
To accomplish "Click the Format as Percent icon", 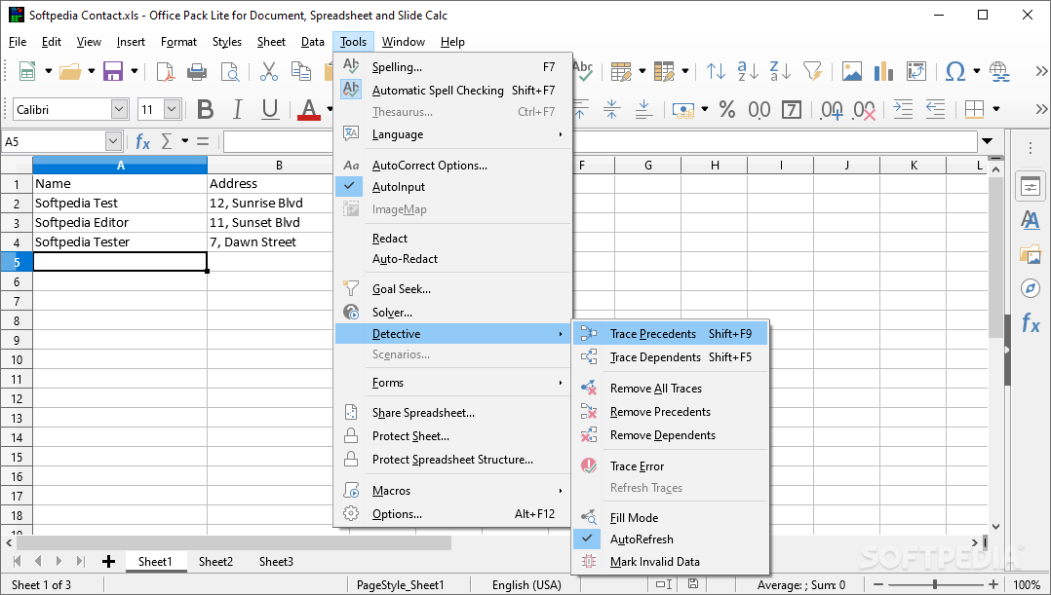I will (727, 109).
